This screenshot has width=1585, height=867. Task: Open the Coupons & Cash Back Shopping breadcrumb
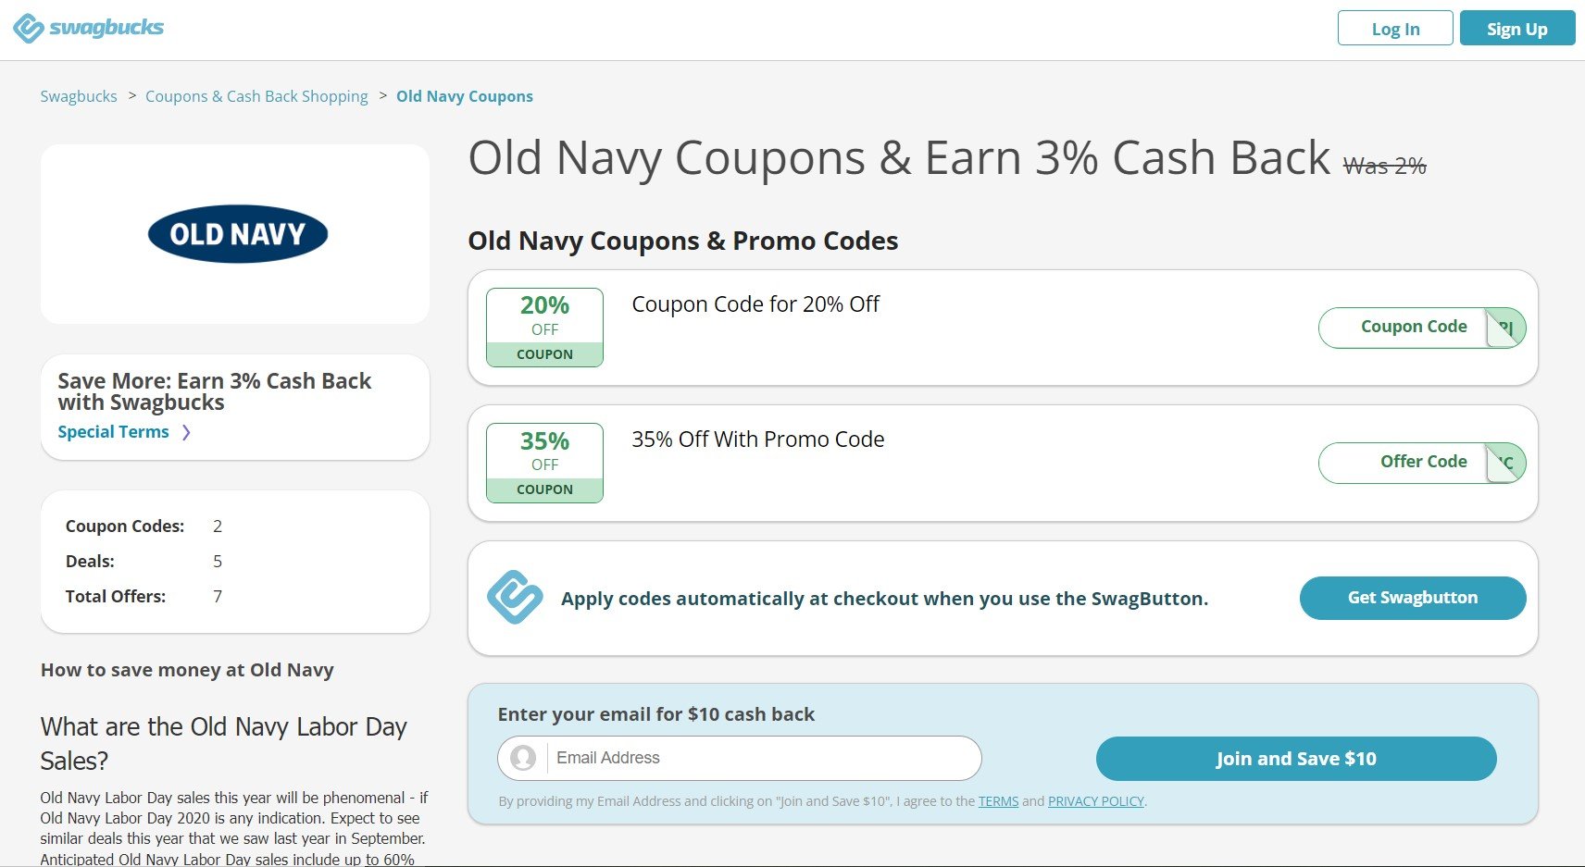pyautogui.click(x=256, y=96)
